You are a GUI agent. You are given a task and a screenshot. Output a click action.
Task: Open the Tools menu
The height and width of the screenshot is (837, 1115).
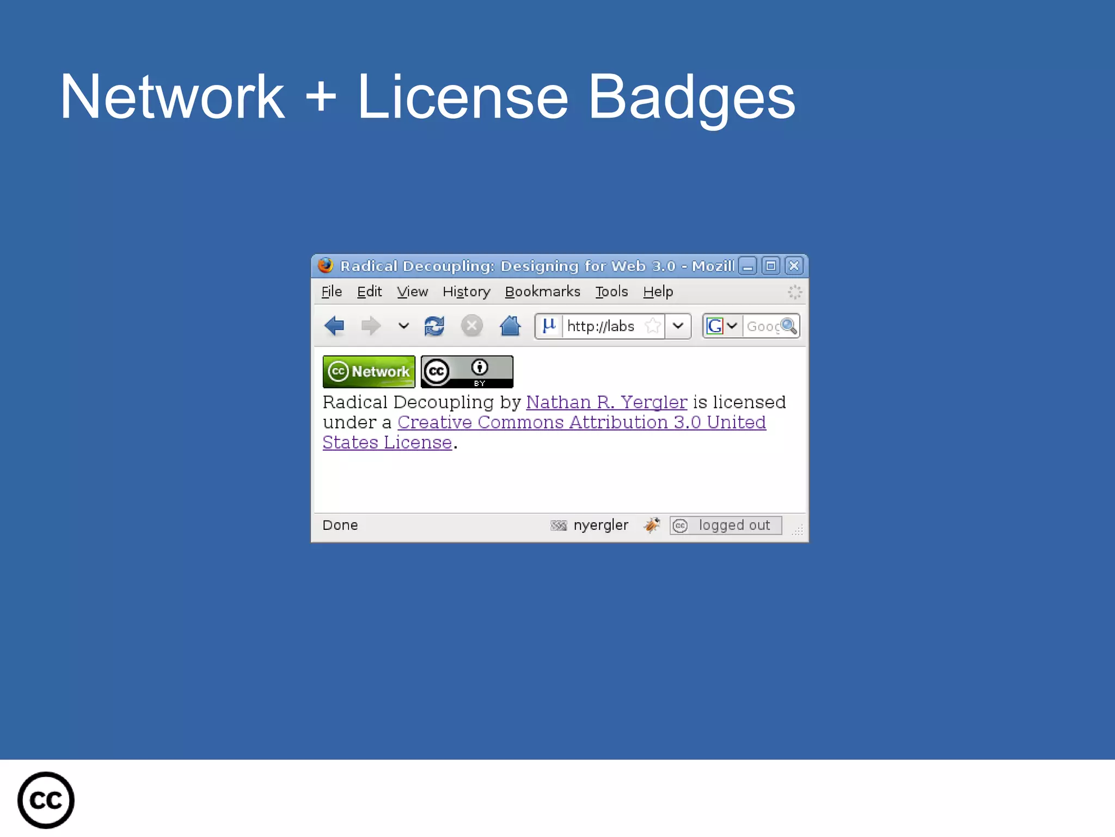click(611, 292)
